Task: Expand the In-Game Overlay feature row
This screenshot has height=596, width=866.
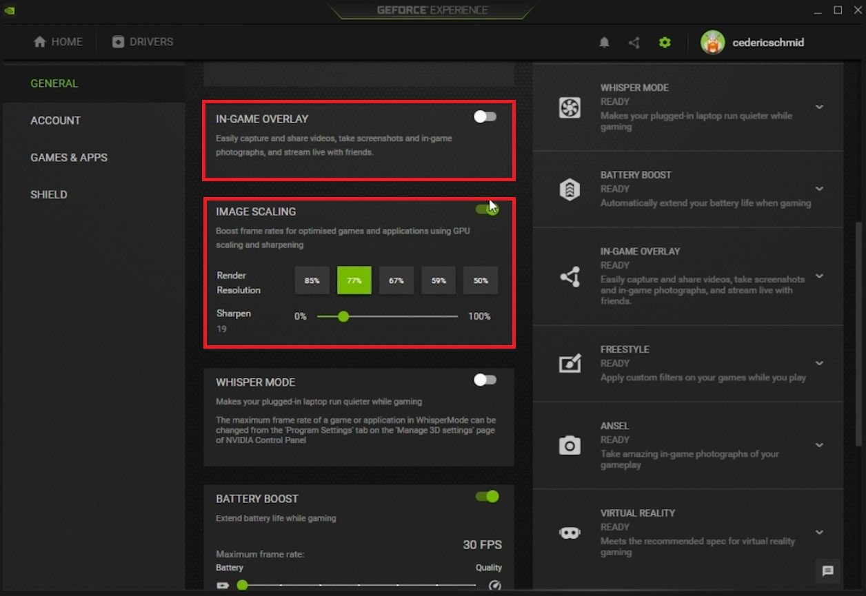Action: [x=819, y=276]
